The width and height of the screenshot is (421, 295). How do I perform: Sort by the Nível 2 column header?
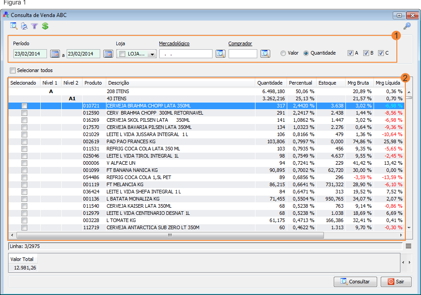[x=72, y=83]
